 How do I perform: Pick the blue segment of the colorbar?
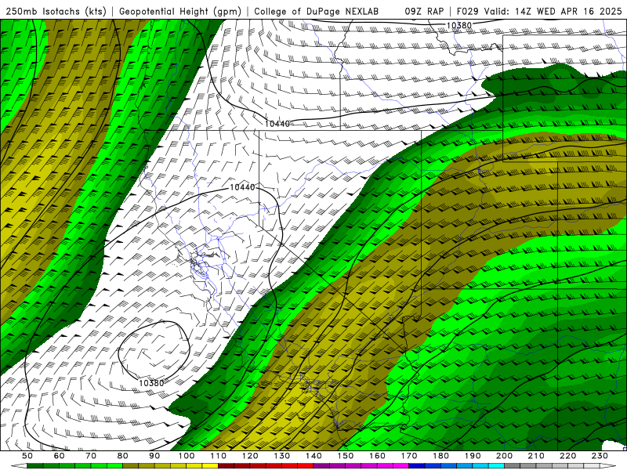coord(456,466)
